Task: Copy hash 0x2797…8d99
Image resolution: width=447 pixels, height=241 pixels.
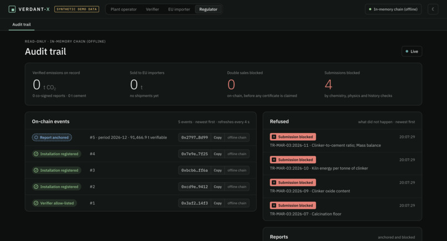Action: tap(217, 137)
